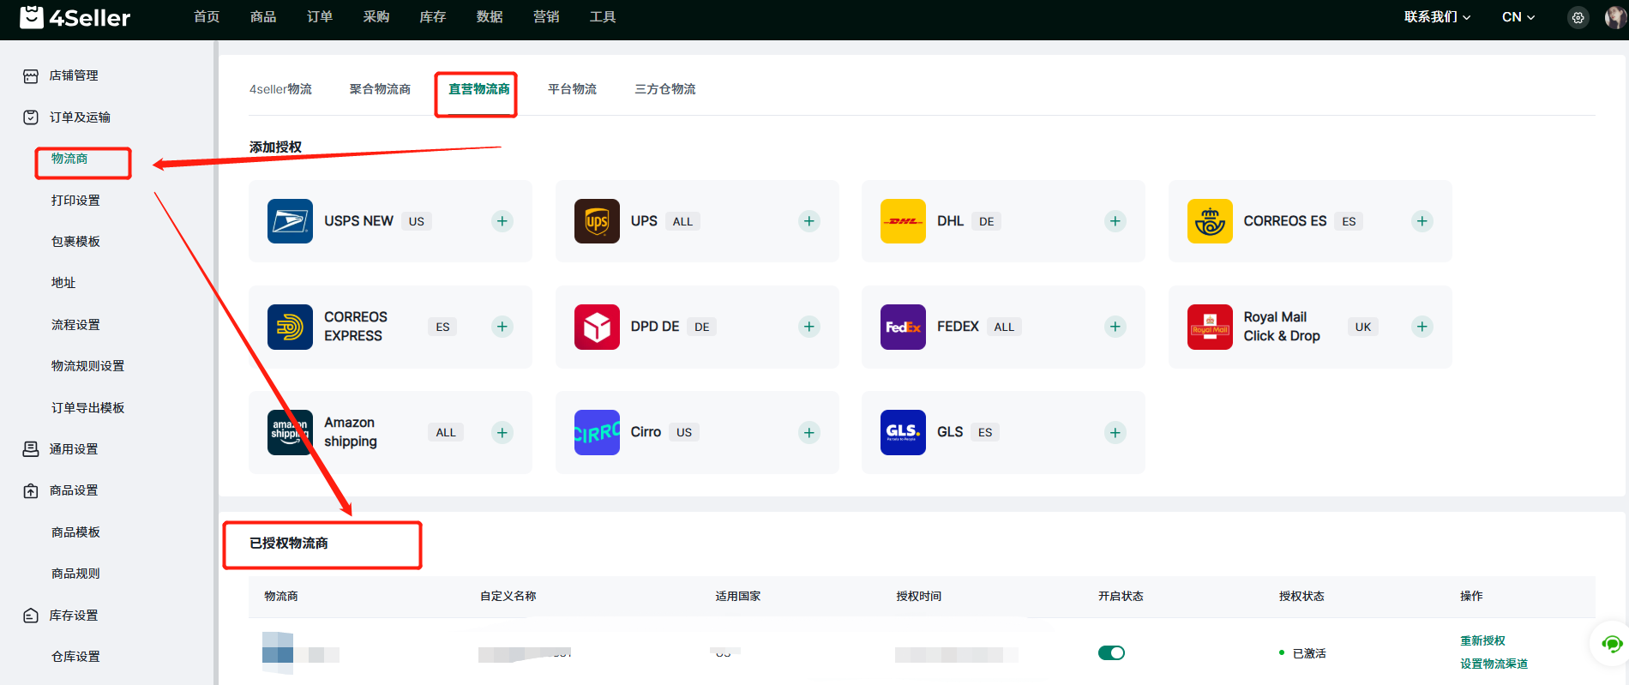Image resolution: width=1629 pixels, height=685 pixels.
Task: Open CN language dropdown
Action: [x=1518, y=17]
